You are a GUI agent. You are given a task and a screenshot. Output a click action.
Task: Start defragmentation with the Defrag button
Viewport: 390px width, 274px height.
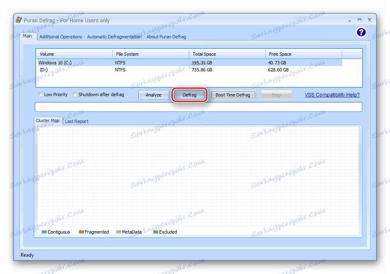[x=190, y=95]
